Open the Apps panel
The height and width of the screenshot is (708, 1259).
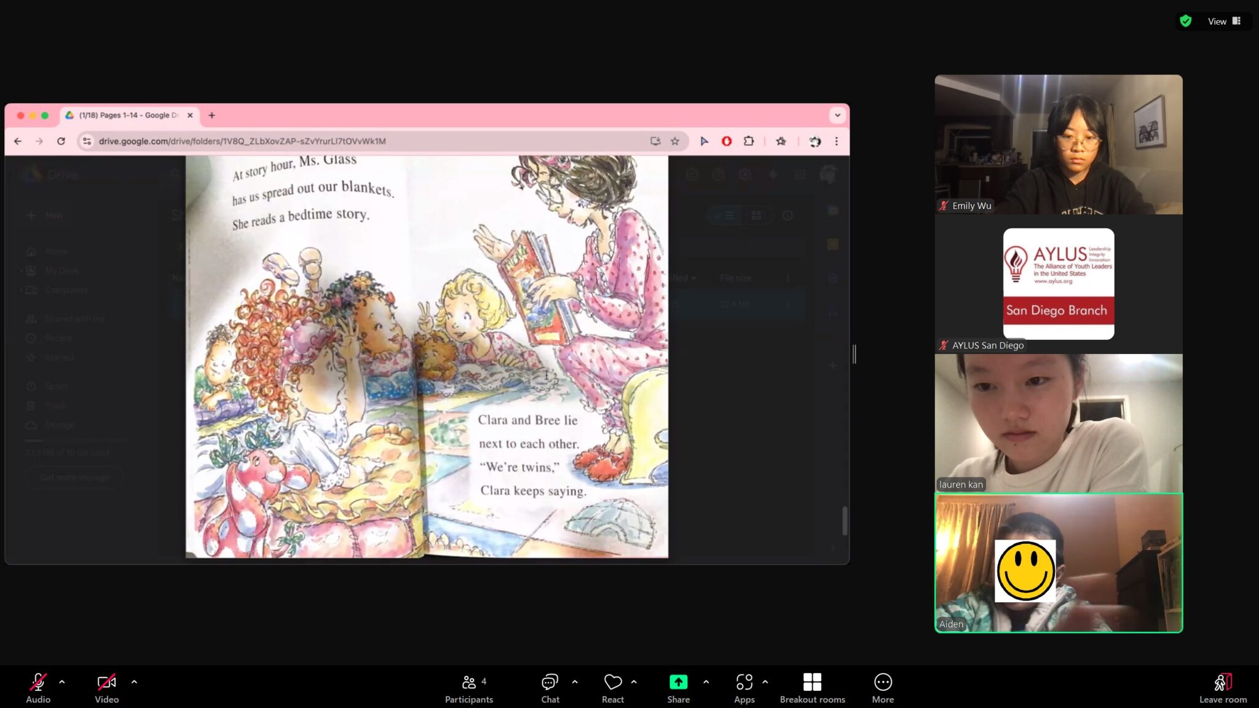coord(744,688)
